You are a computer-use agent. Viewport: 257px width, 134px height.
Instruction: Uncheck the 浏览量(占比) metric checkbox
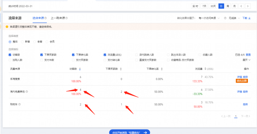(x=105, y=55)
